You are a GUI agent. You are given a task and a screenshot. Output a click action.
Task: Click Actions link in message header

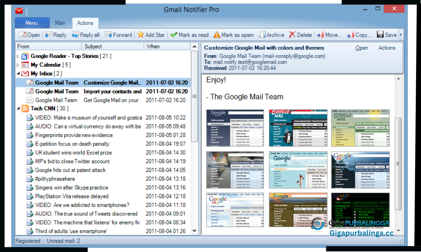pyautogui.click(x=387, y=48)
